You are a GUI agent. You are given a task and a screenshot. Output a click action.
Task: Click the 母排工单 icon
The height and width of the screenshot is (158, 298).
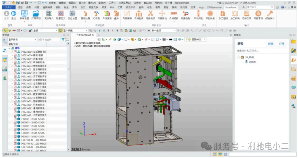coord(246,14)
